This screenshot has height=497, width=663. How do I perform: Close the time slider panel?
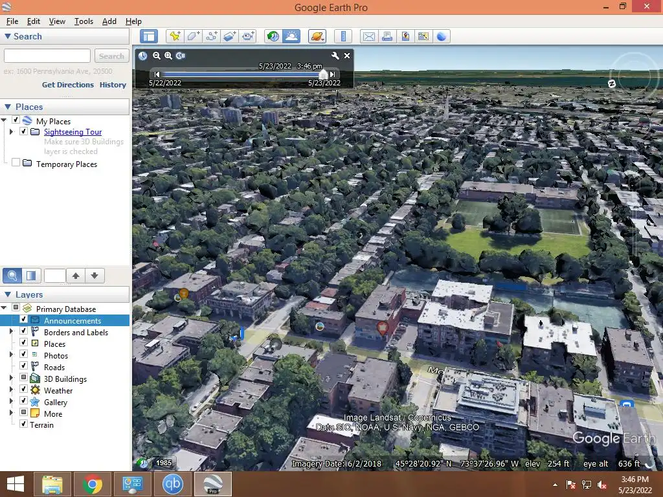347,56
